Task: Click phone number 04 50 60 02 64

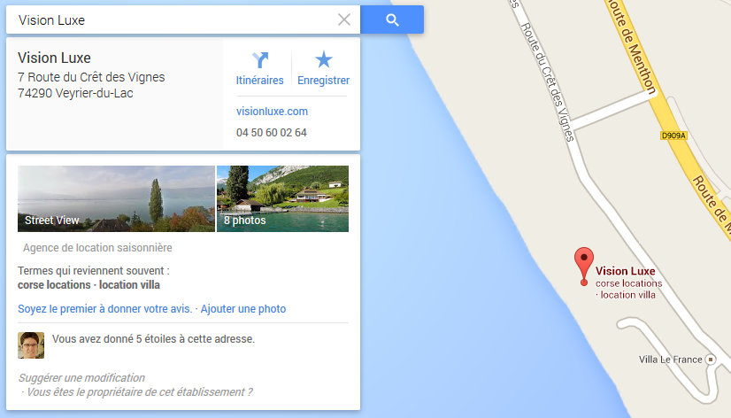Action: [272, 133]
